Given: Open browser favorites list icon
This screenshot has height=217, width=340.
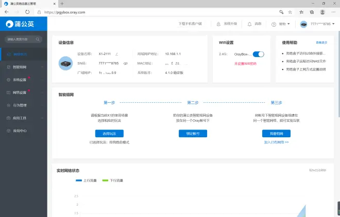Looking at the screenshot, I should coord(301,12).
